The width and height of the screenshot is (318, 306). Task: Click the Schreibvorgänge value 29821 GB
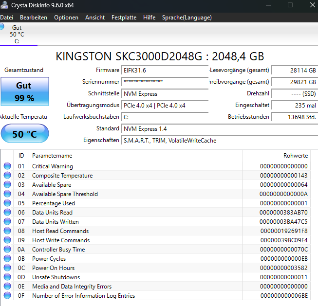tap(295, 82)
